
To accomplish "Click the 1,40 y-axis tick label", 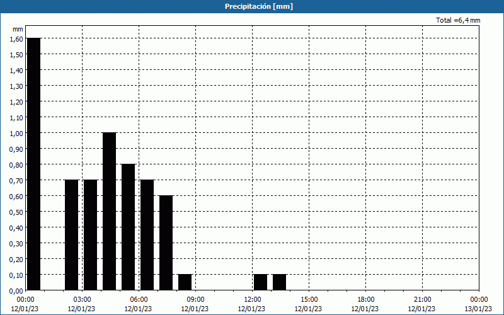I will pyautogui.click(x=17, y=70).
